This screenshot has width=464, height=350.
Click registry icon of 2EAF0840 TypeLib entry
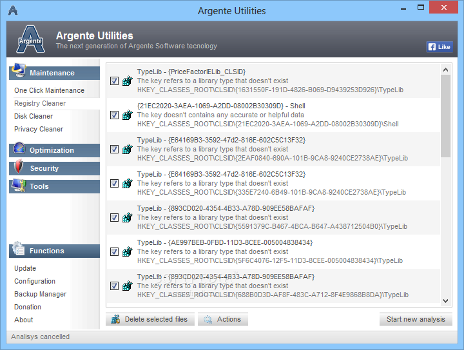(x=128, y=149)
